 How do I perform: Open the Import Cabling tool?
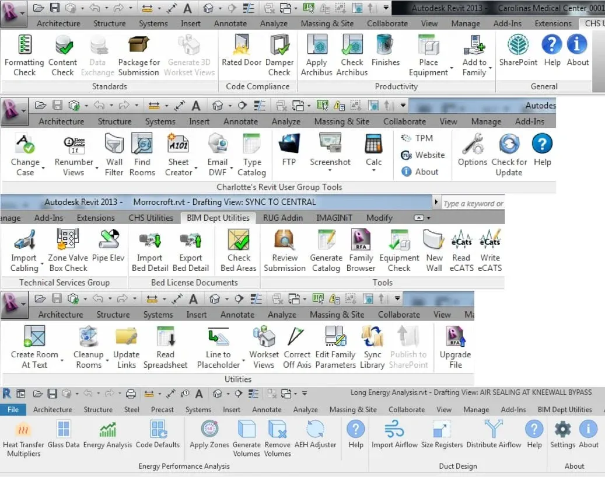(x=24, y=250)
